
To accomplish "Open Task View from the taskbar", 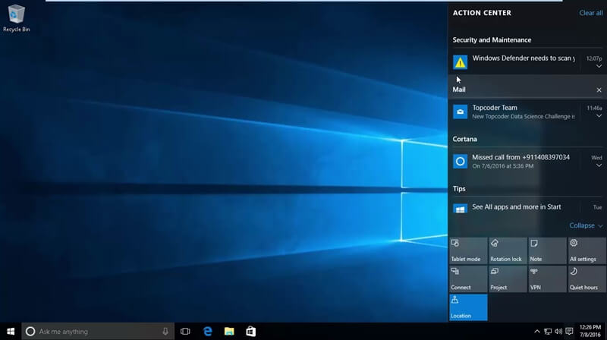I will [185, 332].
